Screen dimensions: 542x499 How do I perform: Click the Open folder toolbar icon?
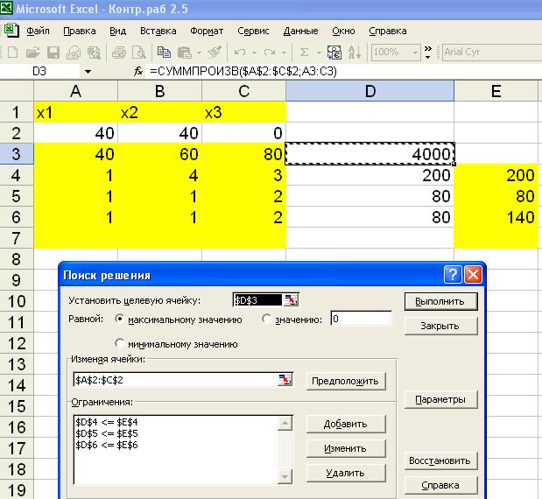click(32, 52)
